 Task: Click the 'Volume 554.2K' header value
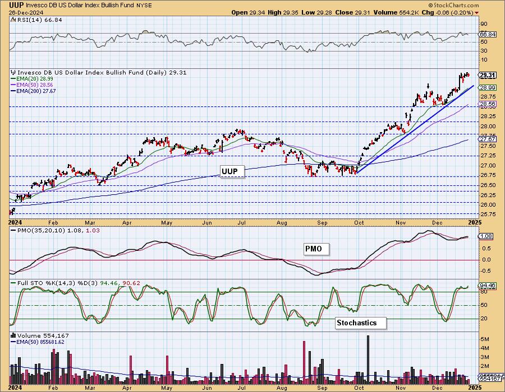tap(396, 12)
